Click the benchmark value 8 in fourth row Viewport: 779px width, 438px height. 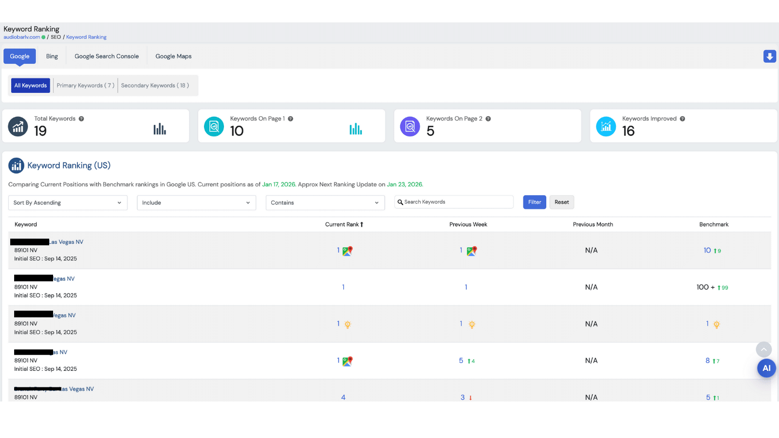point(707,361)
